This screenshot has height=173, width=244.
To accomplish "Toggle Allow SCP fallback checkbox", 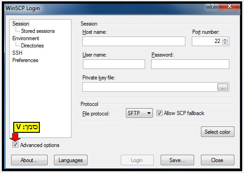I will (159, 113).
